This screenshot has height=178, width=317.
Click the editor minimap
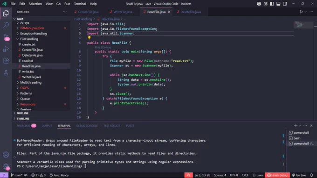point(303,25)
